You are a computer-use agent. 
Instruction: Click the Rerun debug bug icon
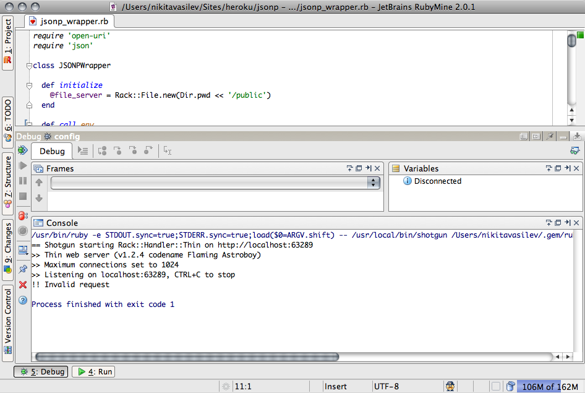coord(23,150)
